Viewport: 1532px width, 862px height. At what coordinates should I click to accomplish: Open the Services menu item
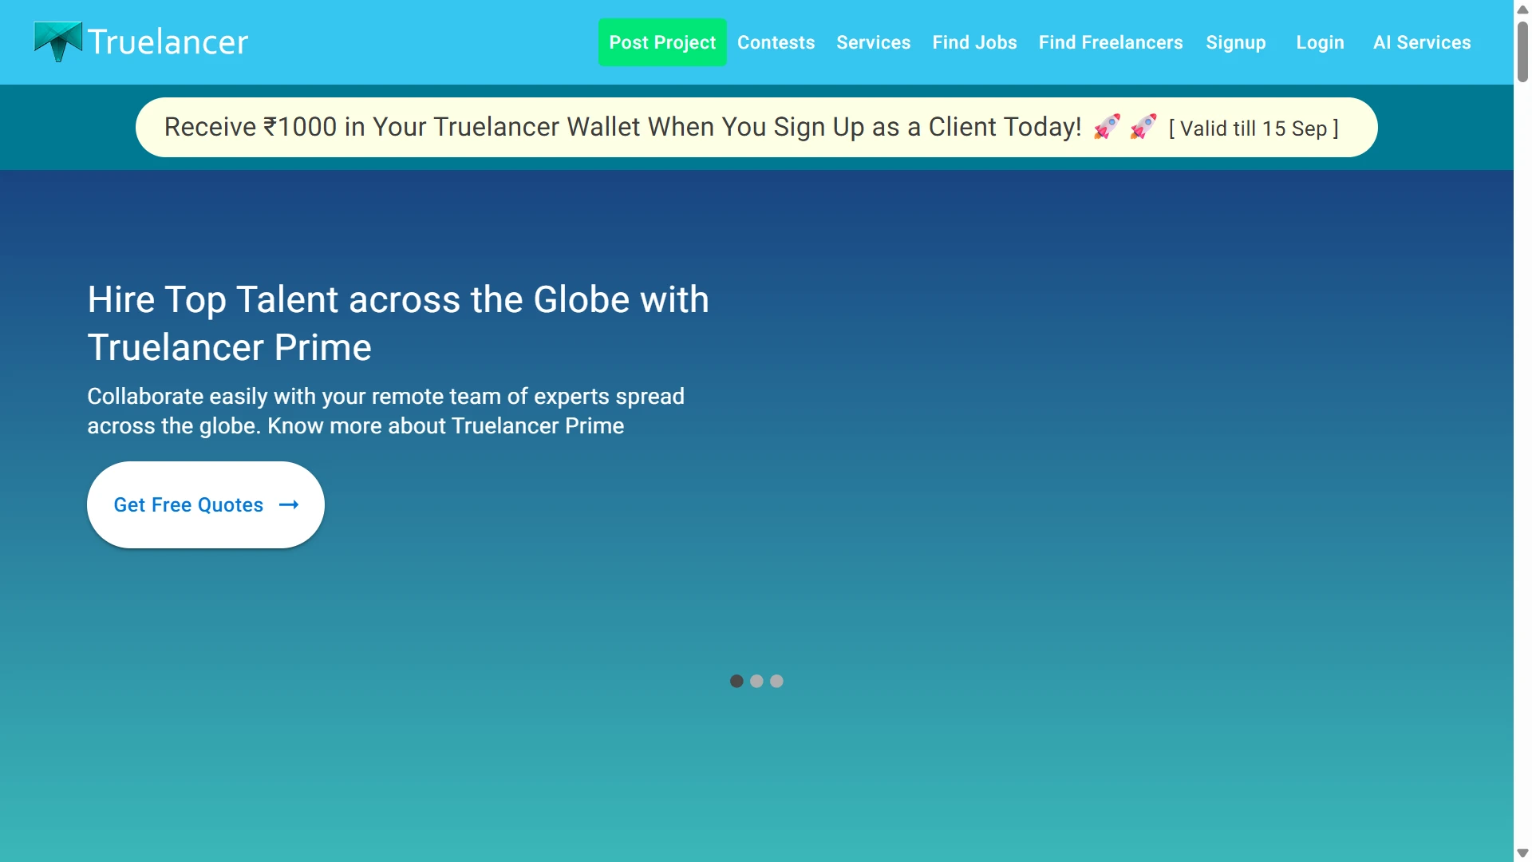click(873, 42)
